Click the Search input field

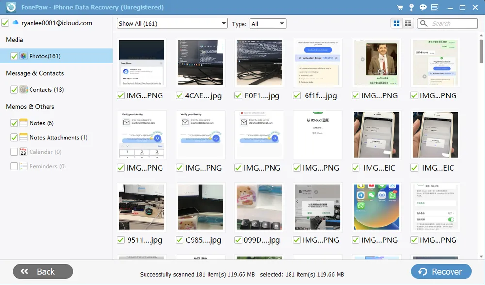pos(447,23)
